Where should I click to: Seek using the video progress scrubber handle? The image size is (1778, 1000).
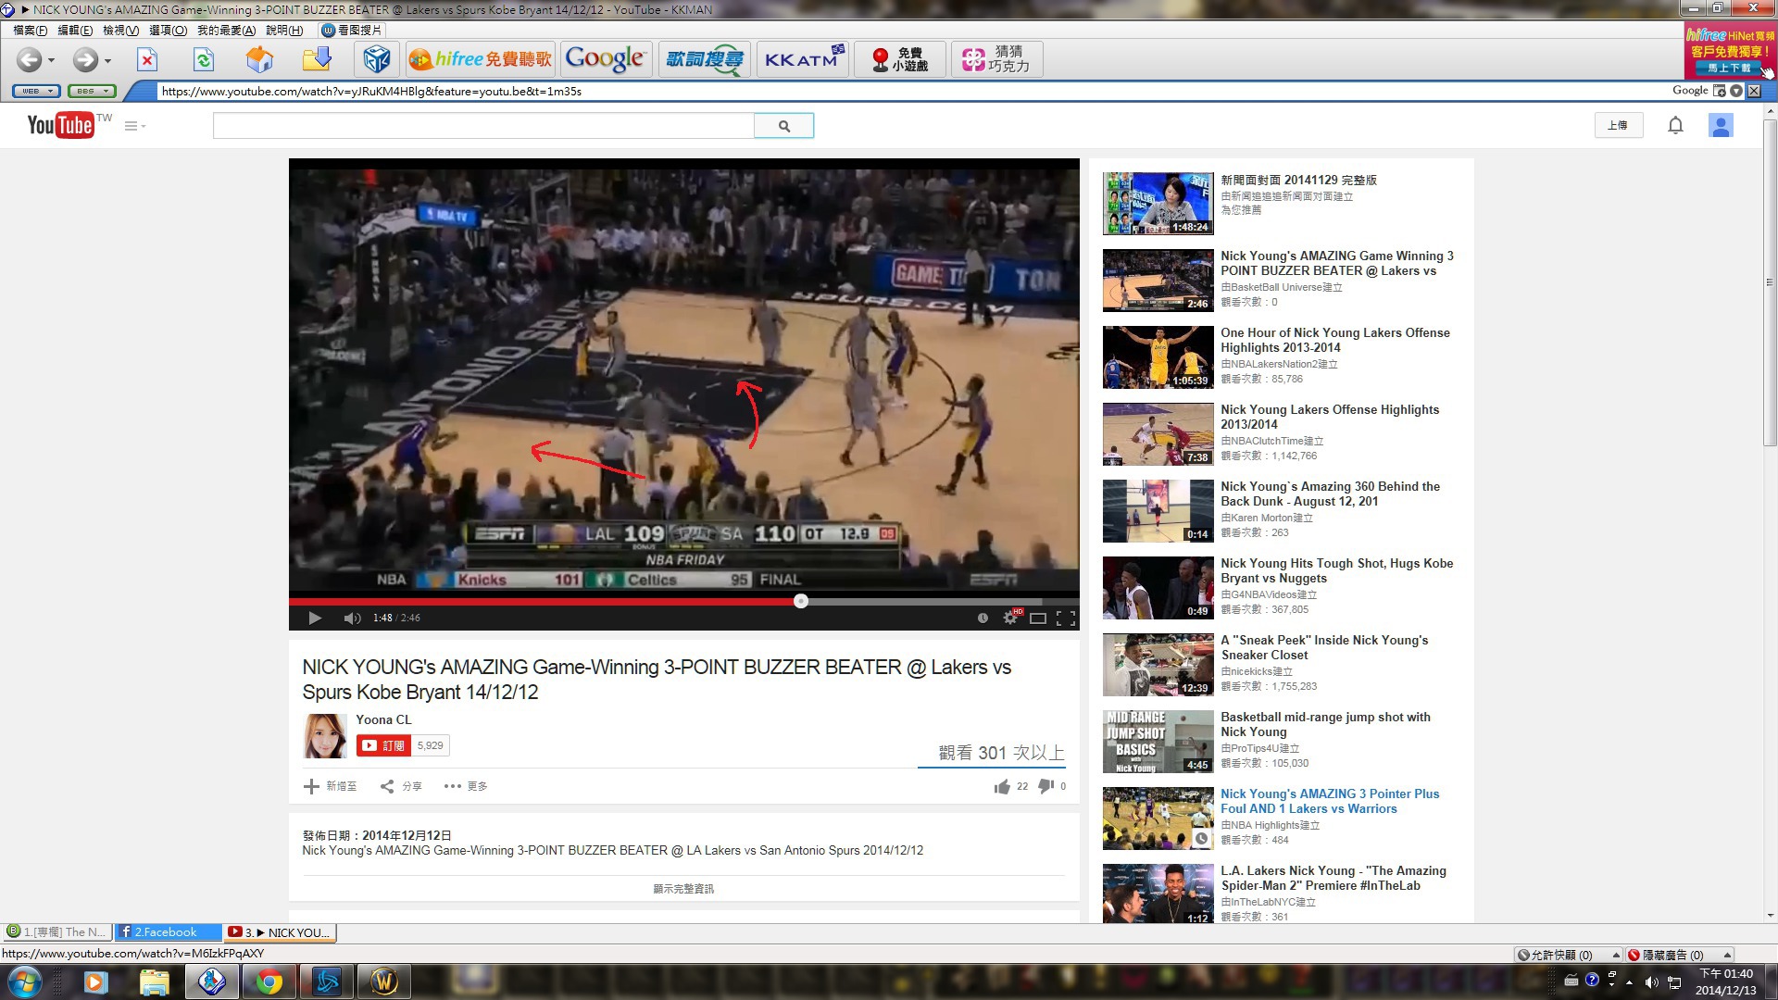[x=801, y=601]
